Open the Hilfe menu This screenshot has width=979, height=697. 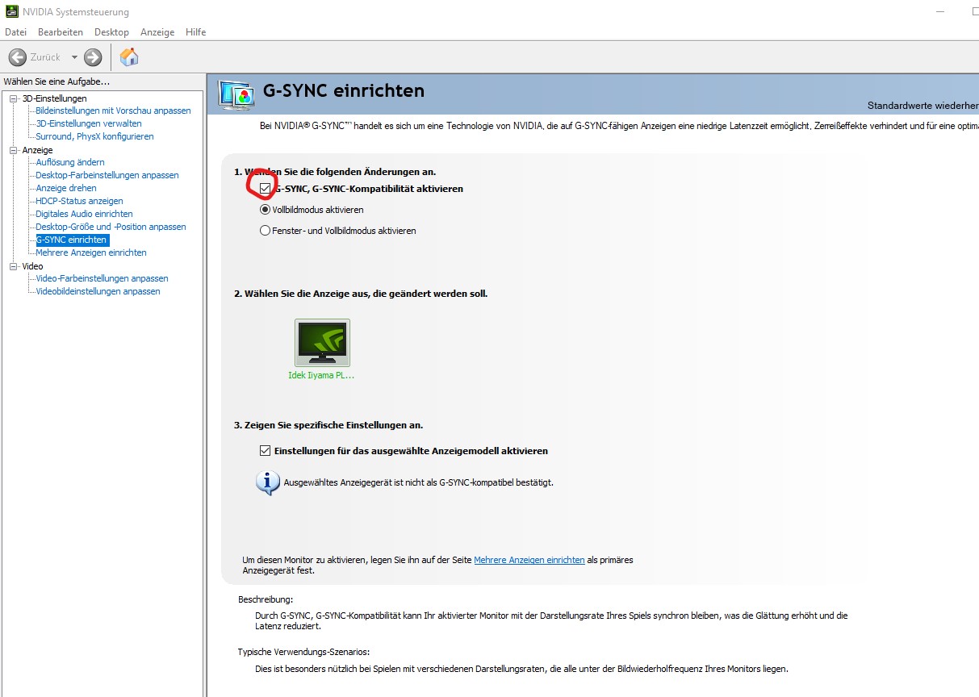196,32
